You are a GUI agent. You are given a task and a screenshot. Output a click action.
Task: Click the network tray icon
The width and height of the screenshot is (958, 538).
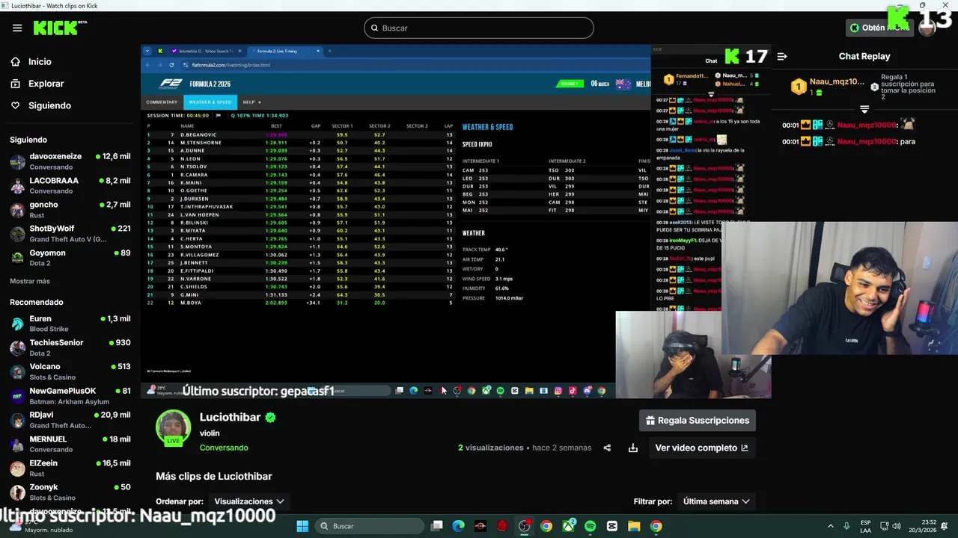click(x=884, y=526)
